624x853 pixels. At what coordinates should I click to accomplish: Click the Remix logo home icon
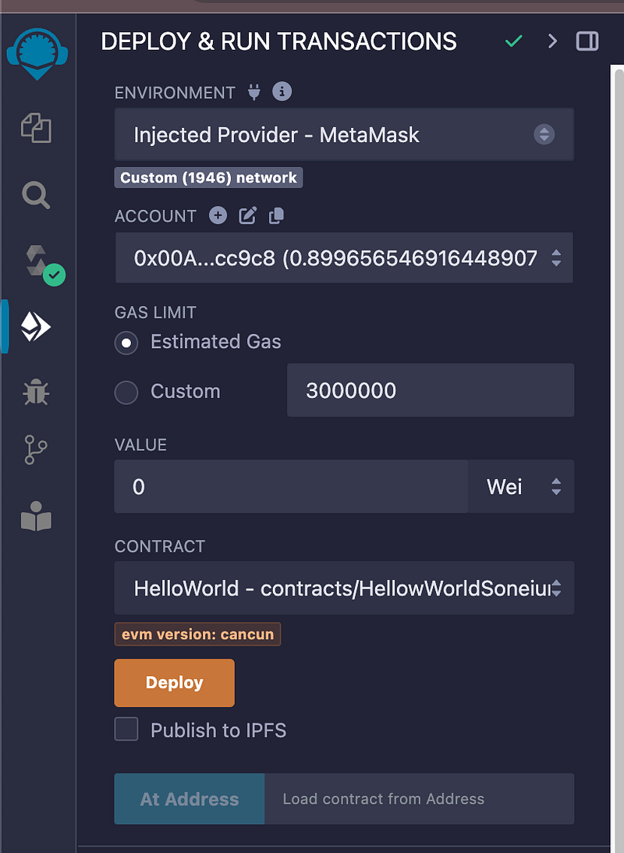(37, 54)
